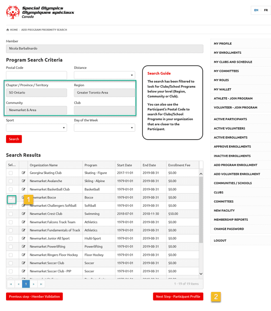
Task: Click Previous step - Member Validation
Action: [34, 297]
